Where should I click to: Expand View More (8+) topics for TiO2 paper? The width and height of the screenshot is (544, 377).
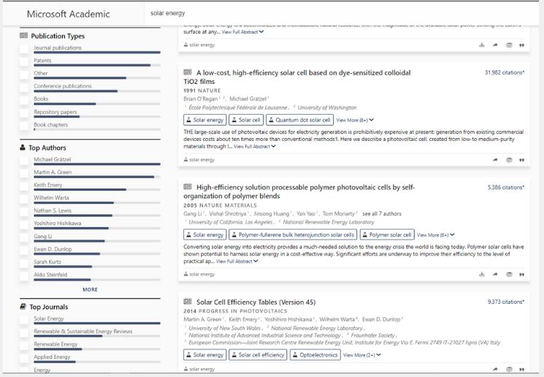pyautogui.click(x=355, y=120)
